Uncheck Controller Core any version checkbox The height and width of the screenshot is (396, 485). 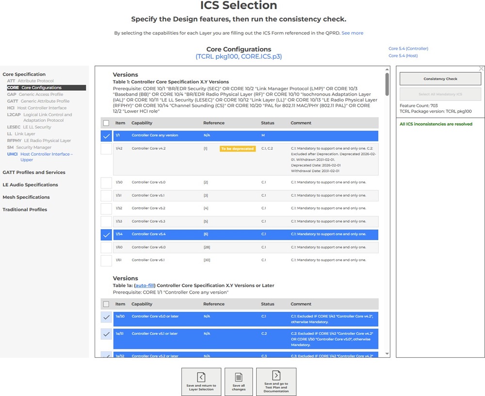click(106, 136)
